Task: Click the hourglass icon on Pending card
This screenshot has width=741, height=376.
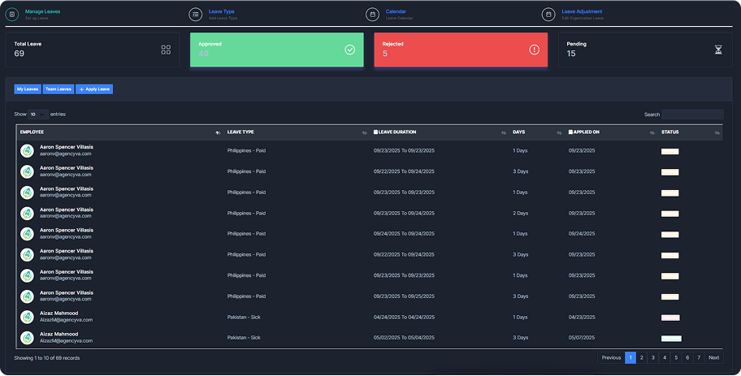Action: 717,50
